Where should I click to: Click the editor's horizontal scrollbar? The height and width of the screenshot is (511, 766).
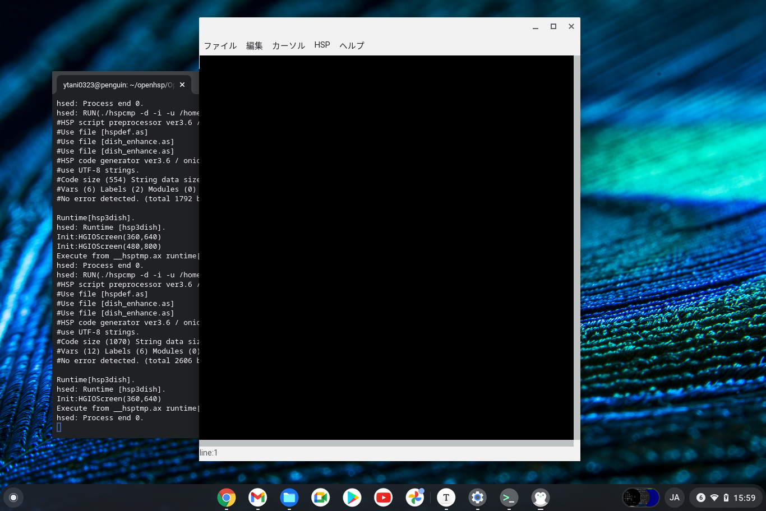click(x=386, y=443)
